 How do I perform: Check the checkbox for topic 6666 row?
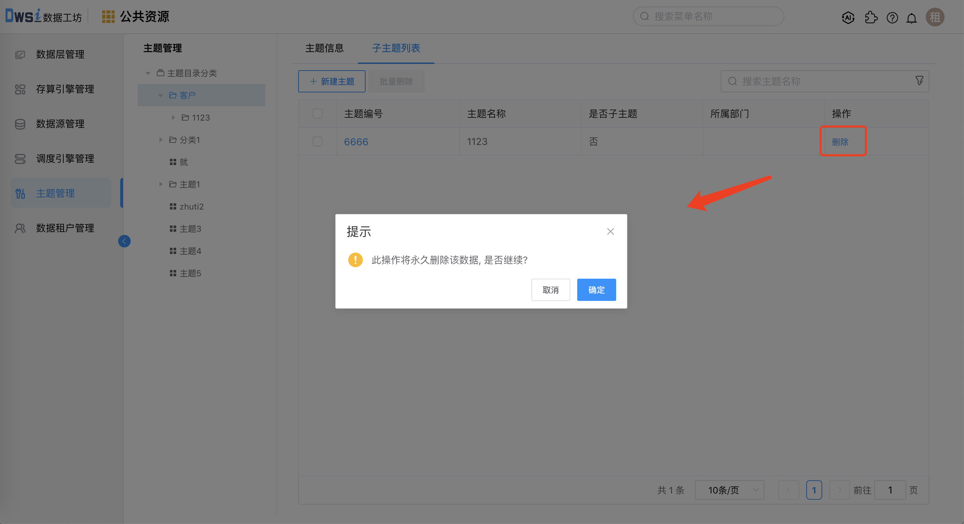[317, 141]
